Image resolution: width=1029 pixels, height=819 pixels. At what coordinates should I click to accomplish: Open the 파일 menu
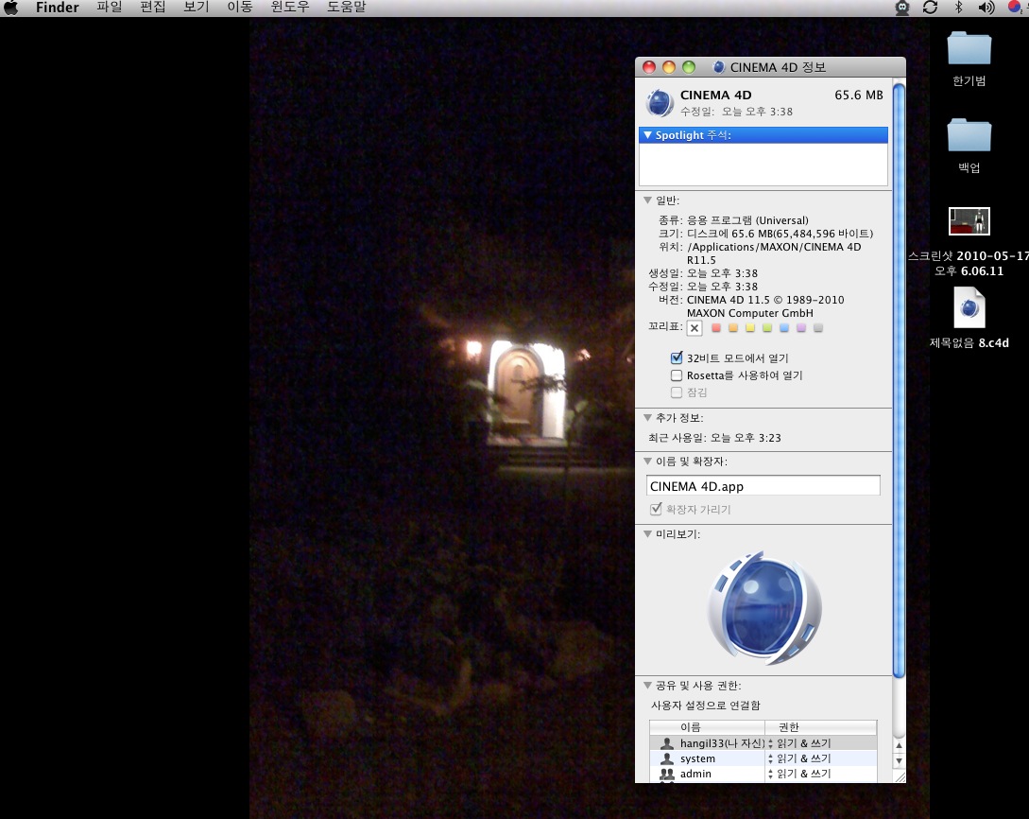pos(109,8)
